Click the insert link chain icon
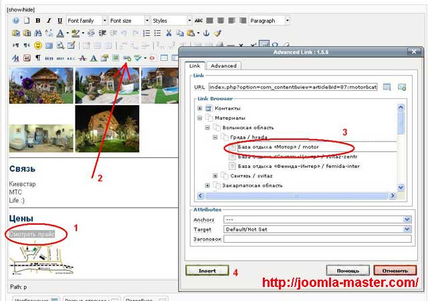The width and height of the screenshot is (428, 301). coord(126,58)
